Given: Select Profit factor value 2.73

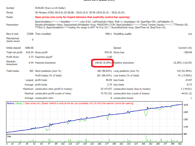Looking at the screenshot, I should pos(31,57).
